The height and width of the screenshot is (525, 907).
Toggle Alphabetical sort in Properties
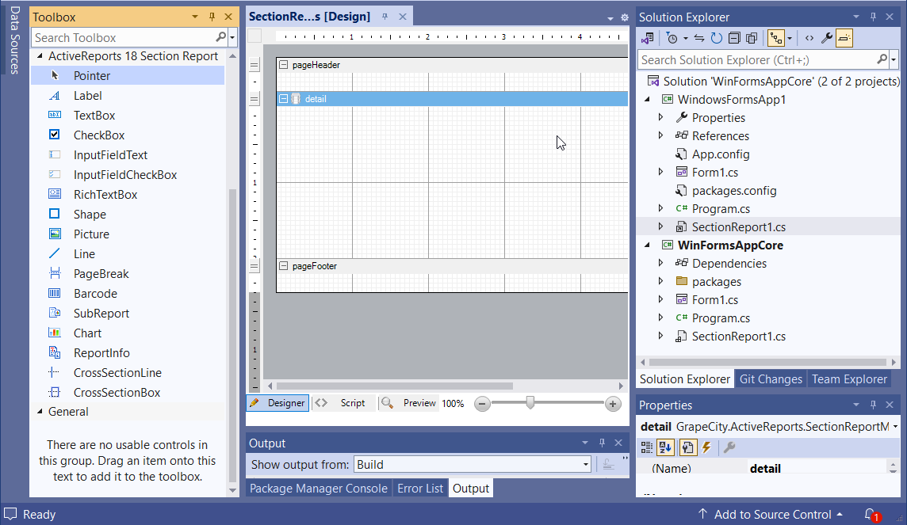tap(665, 447)
